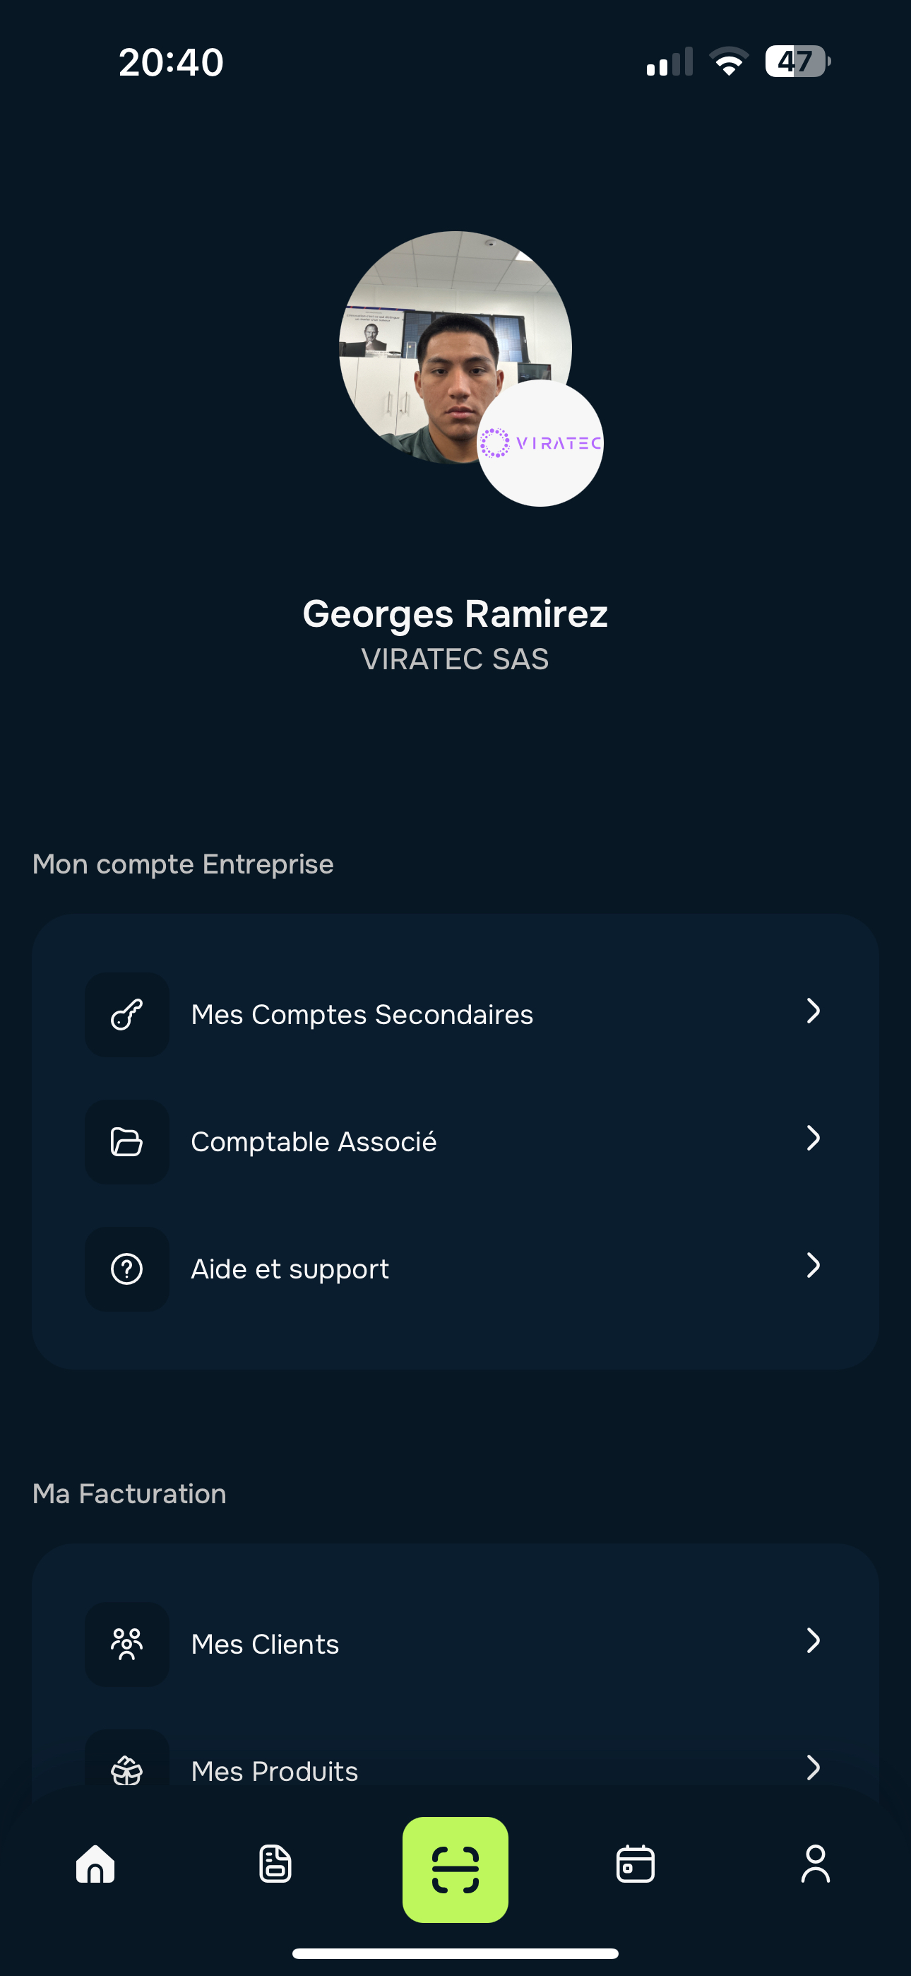Tap the people icon beside Mes Clients
Image resolution: width=911 pixels, height=1976 pixels.
pos(126,1643)
